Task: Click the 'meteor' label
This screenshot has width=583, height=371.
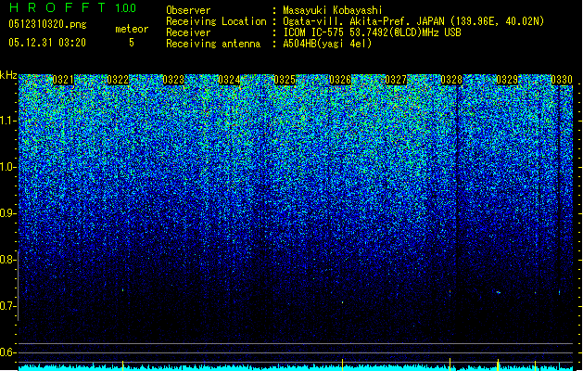Action: [x=132, y=29]
